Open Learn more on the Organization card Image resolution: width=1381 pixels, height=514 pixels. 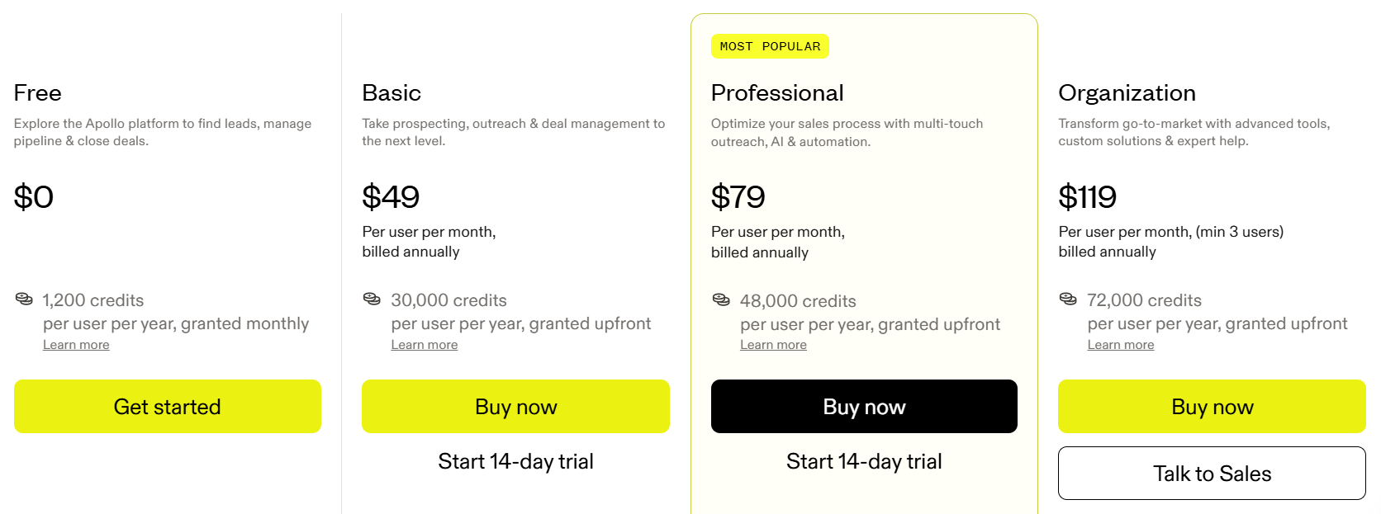coord(1121,344)
